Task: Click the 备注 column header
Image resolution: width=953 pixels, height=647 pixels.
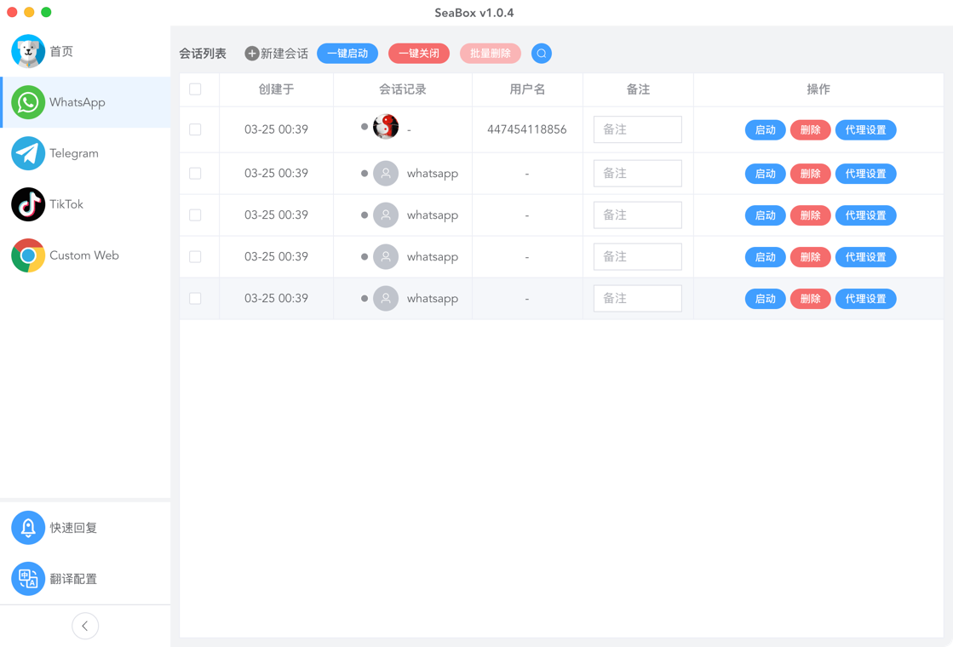Action: point(638,89)
